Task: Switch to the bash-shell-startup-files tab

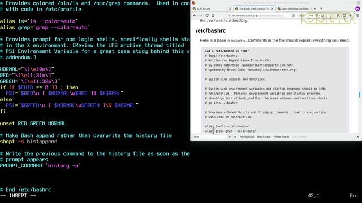Action: pyautogui.click(x=296, y=8)
